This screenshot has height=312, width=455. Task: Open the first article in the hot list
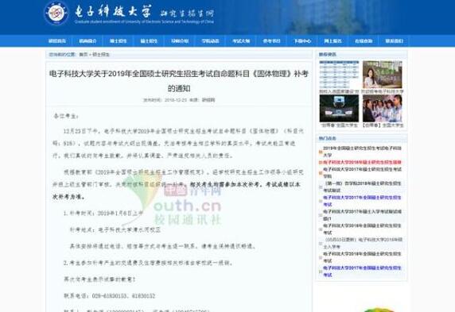point(362,152)
